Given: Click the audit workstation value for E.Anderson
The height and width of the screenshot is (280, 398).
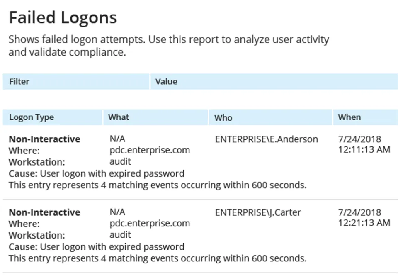Looking at the screenshot, I should pos(120,161).
